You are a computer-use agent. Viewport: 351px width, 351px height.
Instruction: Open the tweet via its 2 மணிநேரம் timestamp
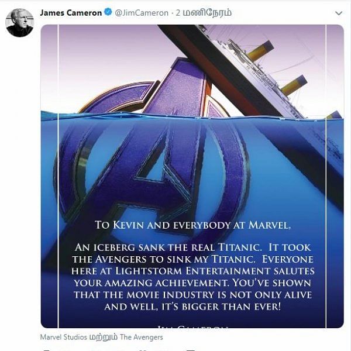tap(204, 13)
